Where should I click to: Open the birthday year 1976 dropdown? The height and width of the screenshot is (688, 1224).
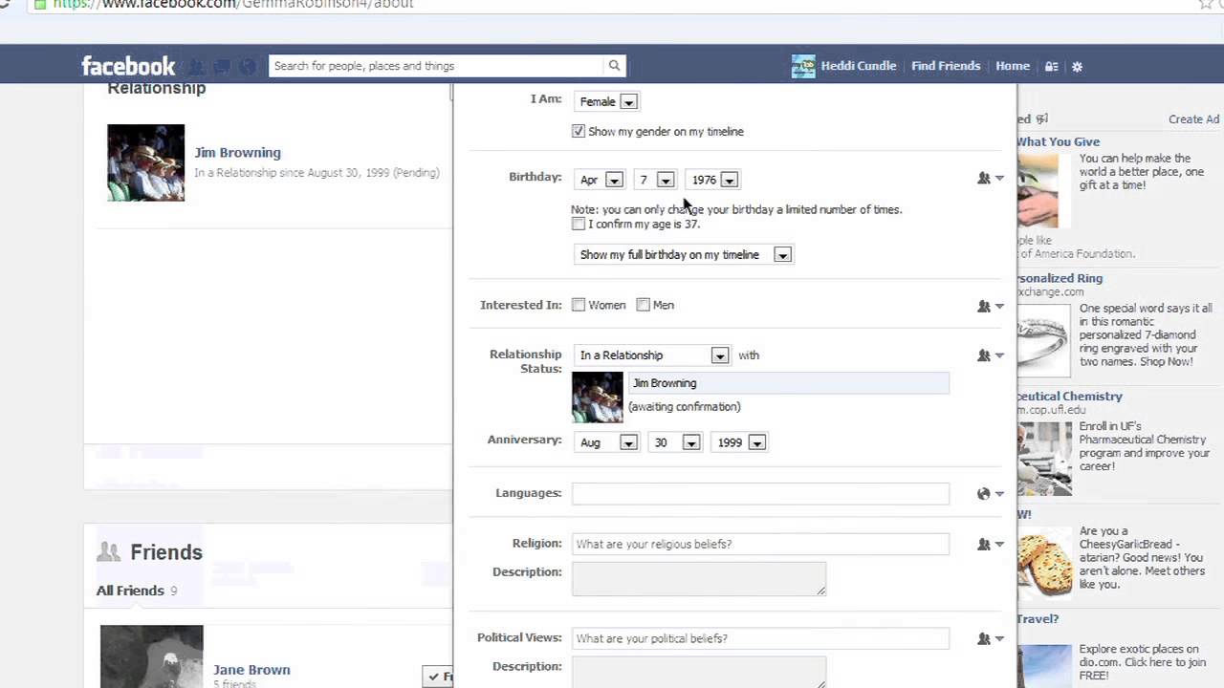[x=712, y=180]
